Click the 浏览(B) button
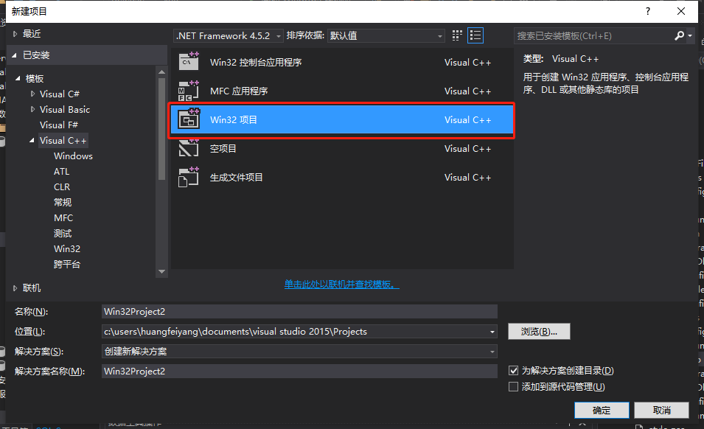This screenshot has width=704, height=429. click(x=538, y=331)
